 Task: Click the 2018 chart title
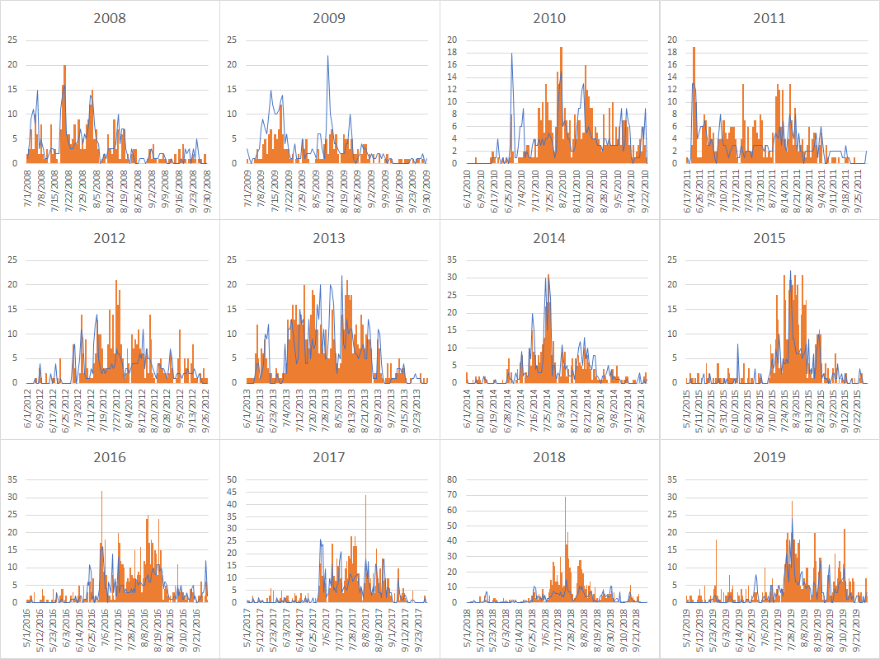[549, 457]
